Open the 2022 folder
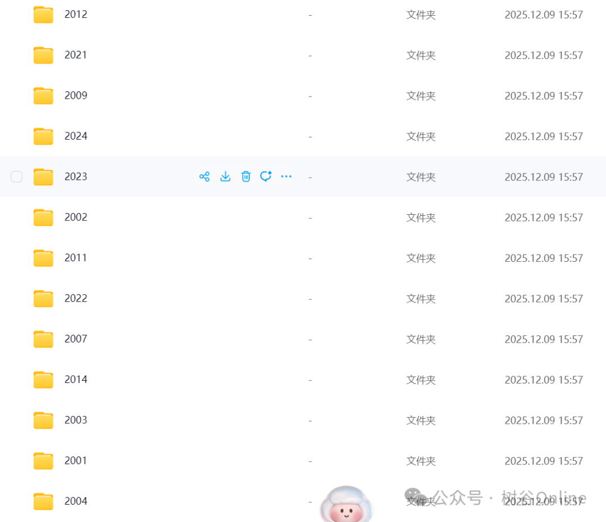The width and height of the screenshot is (606, 522). [76, 298]
